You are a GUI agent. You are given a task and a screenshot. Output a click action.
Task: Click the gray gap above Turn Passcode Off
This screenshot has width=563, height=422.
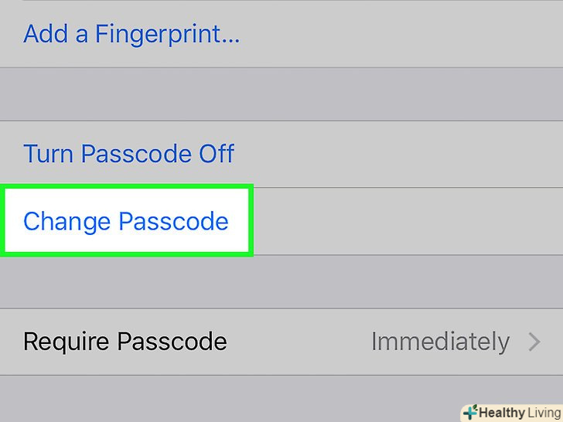click(281, 94)
